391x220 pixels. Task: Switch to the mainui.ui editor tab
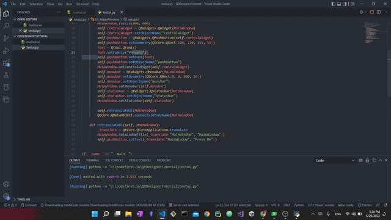(79, 12)
